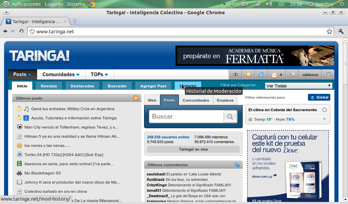The height and width of the screenshot is (204, 348).
Task: Go back in Chrome
Action: click(5, 31)
